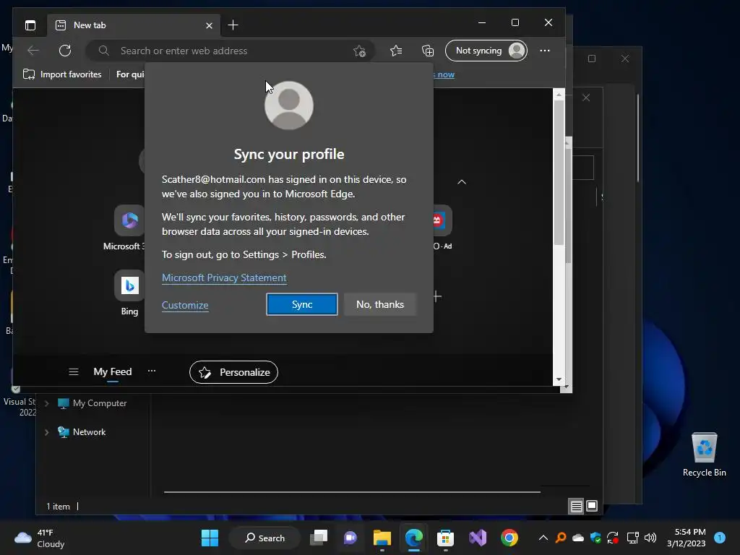
Task: Open Microsoft Privacy Statement link
Action: click(224, 277)
